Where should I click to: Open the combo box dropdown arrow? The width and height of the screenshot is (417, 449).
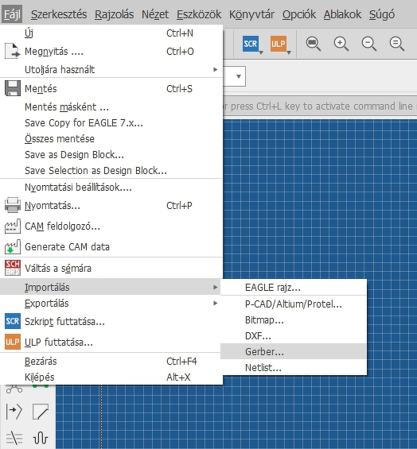239,76
